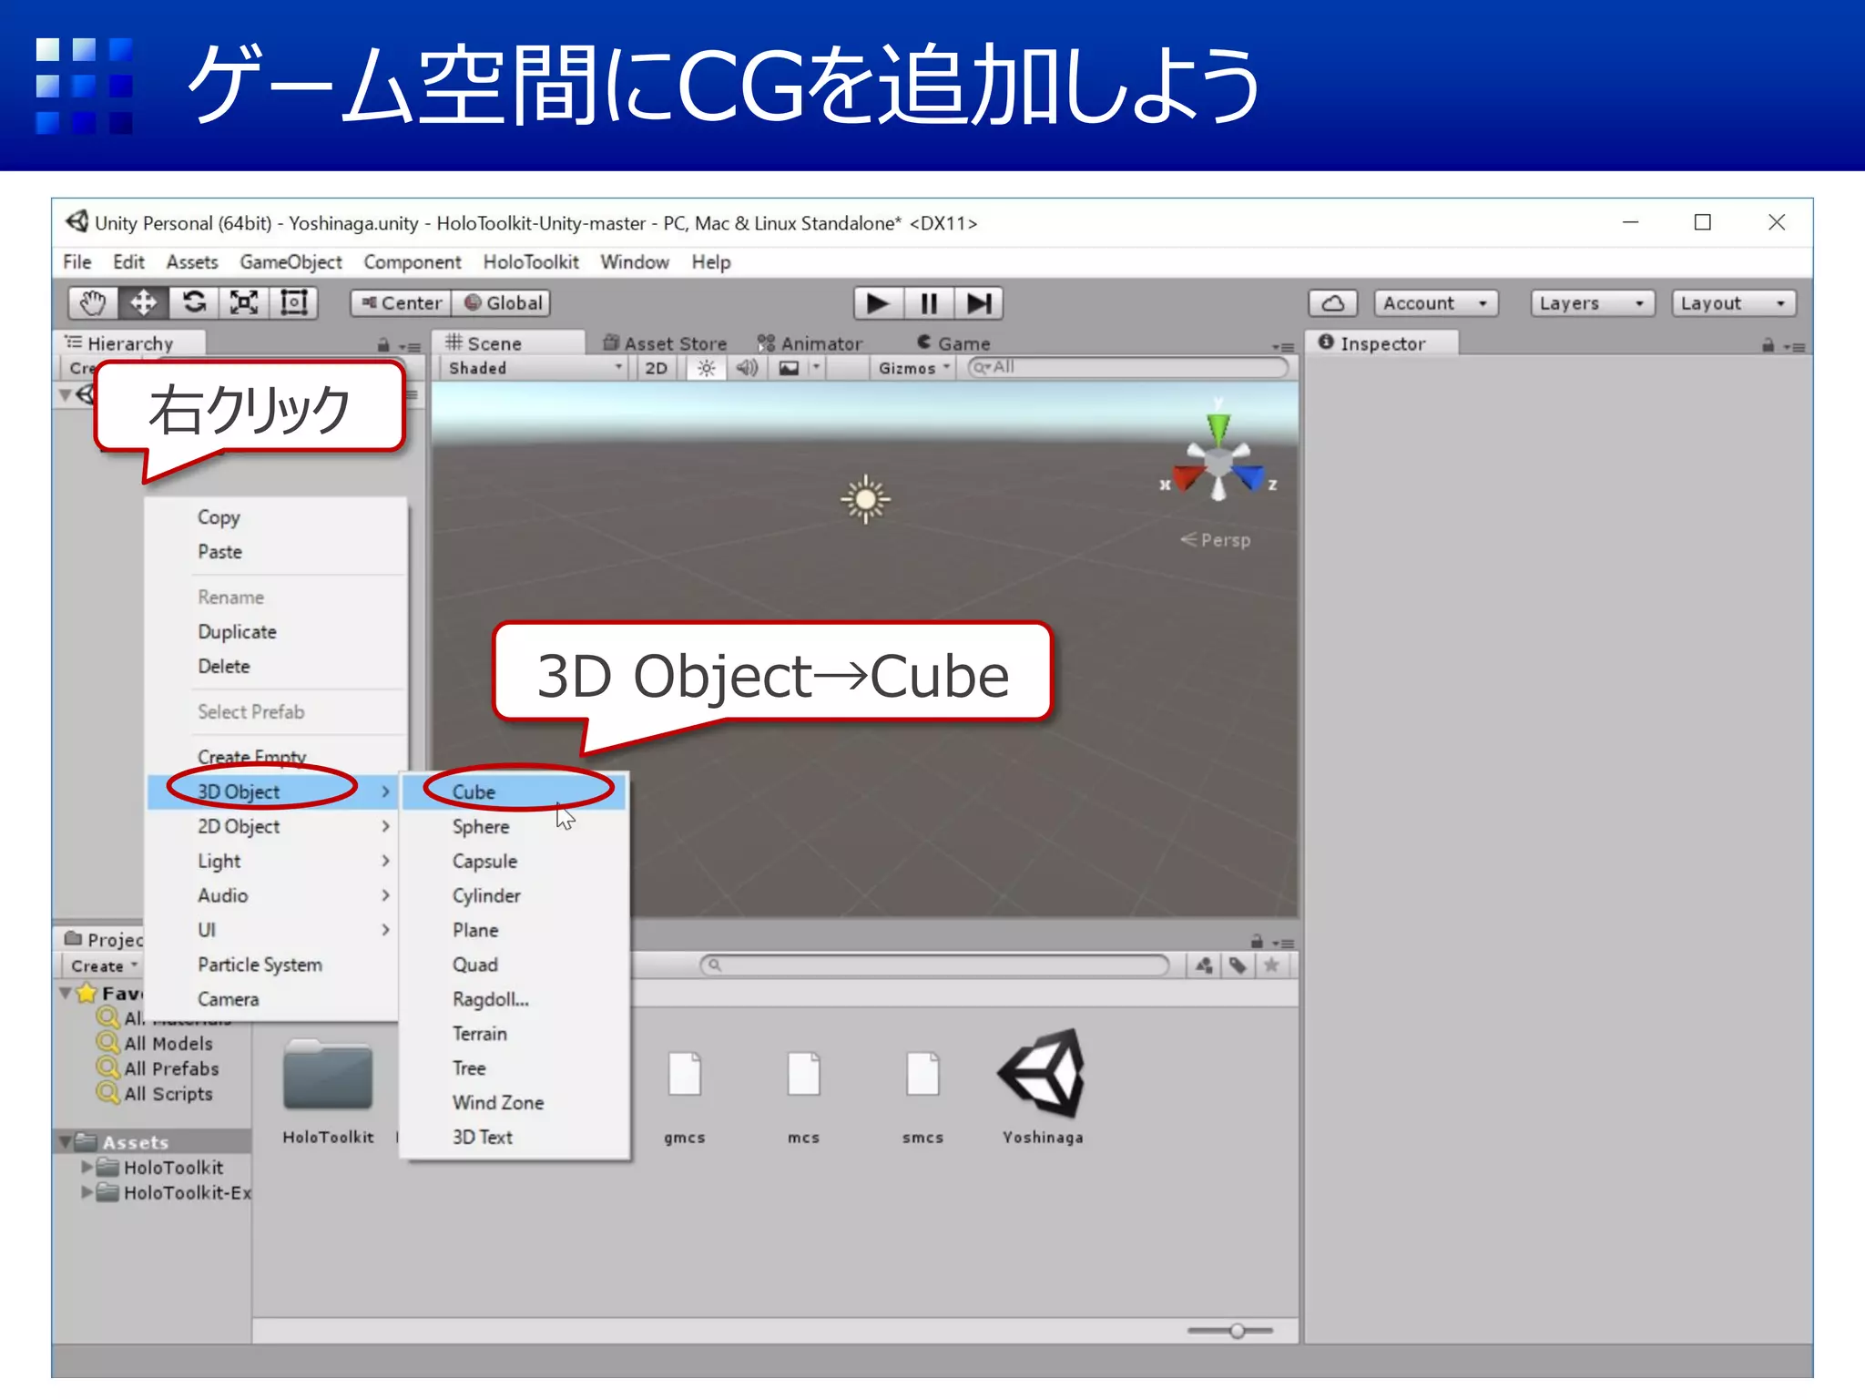
Task: Toggle Persp projection label
Action: (1216, 540)
